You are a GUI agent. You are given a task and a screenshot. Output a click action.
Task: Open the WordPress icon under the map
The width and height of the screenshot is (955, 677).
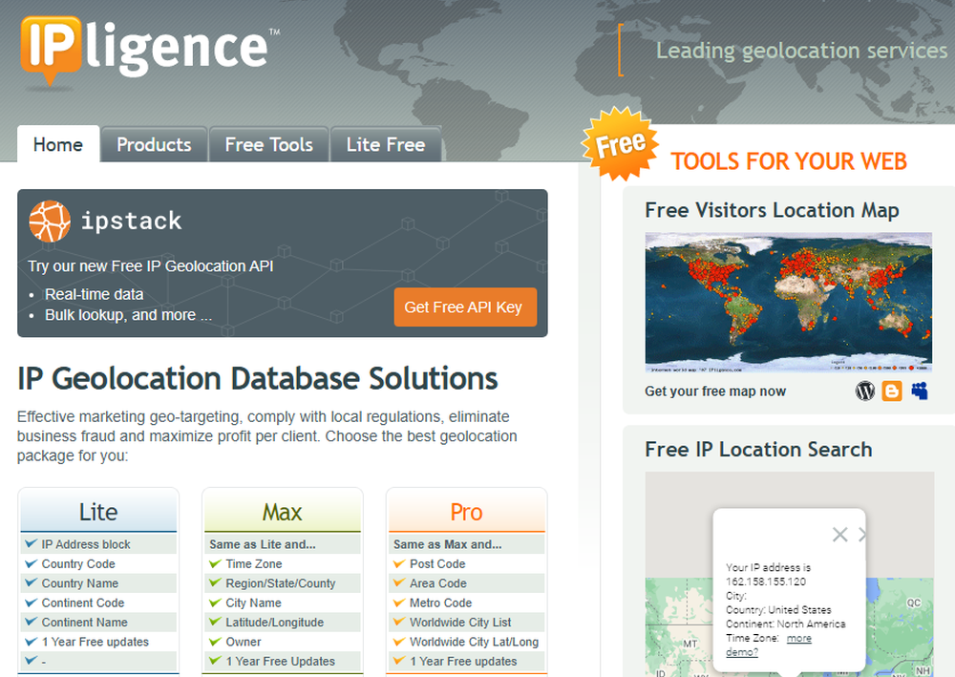tap(865, 391)
